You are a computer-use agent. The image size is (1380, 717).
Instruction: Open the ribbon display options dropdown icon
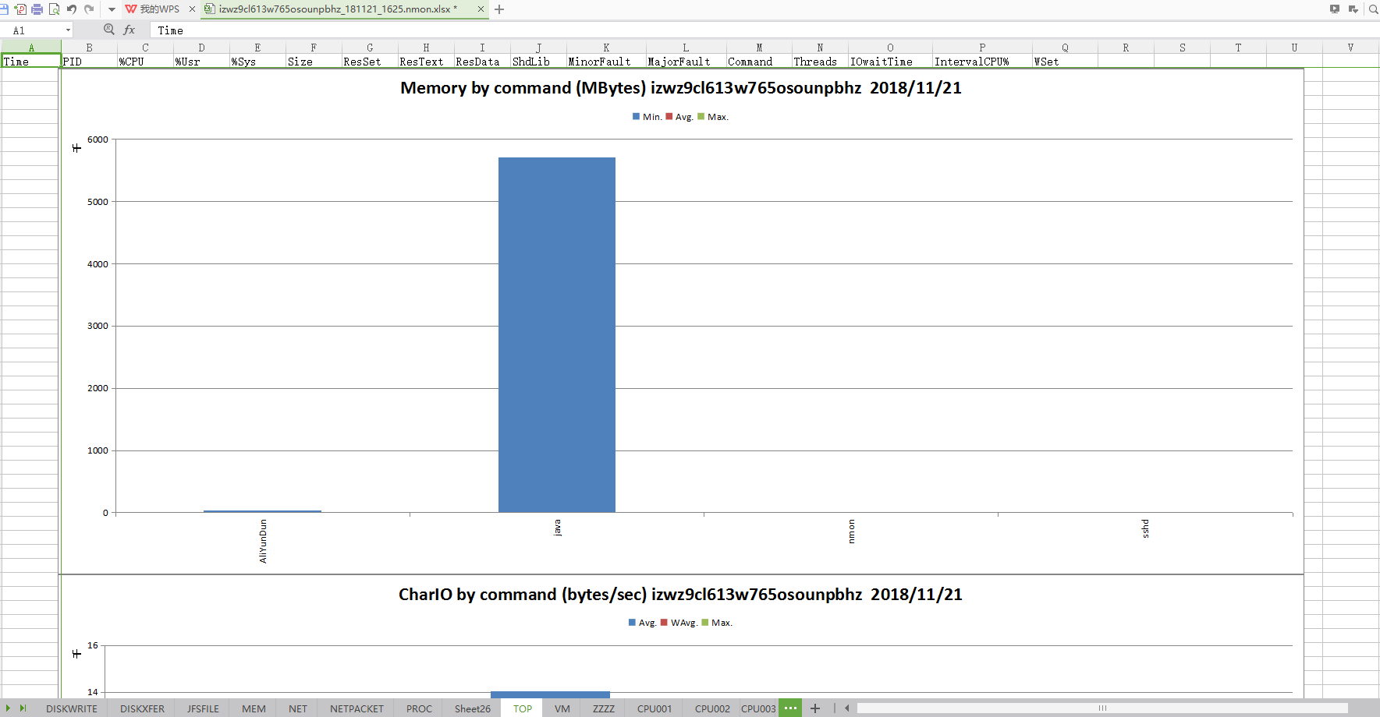click(1353, 9)
